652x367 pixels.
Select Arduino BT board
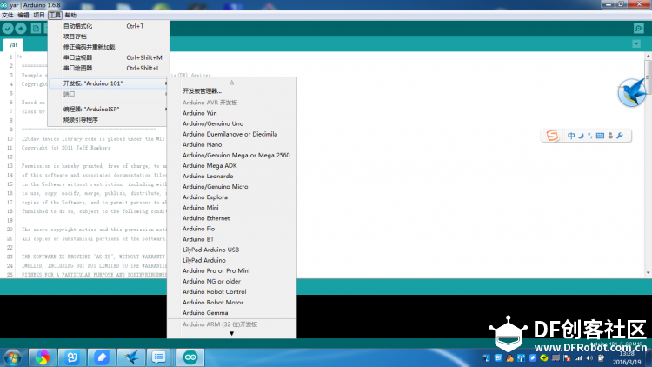coord(231,239)
